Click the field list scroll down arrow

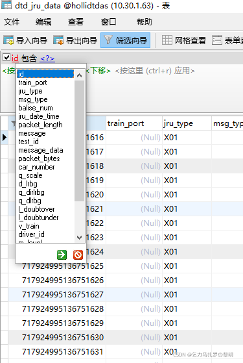(79, 237)
